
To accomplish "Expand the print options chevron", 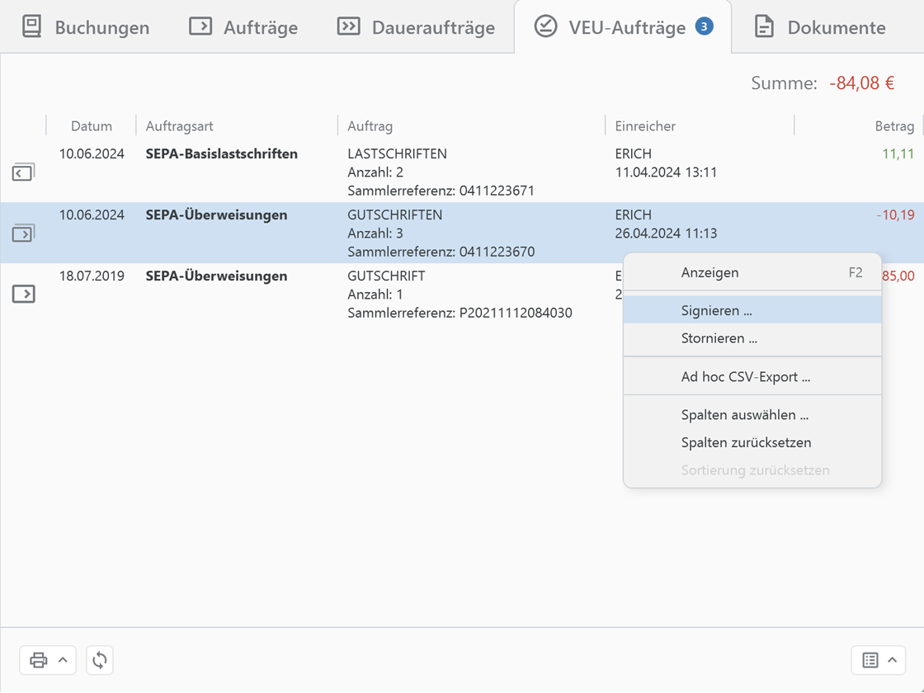I will point(63,660).
